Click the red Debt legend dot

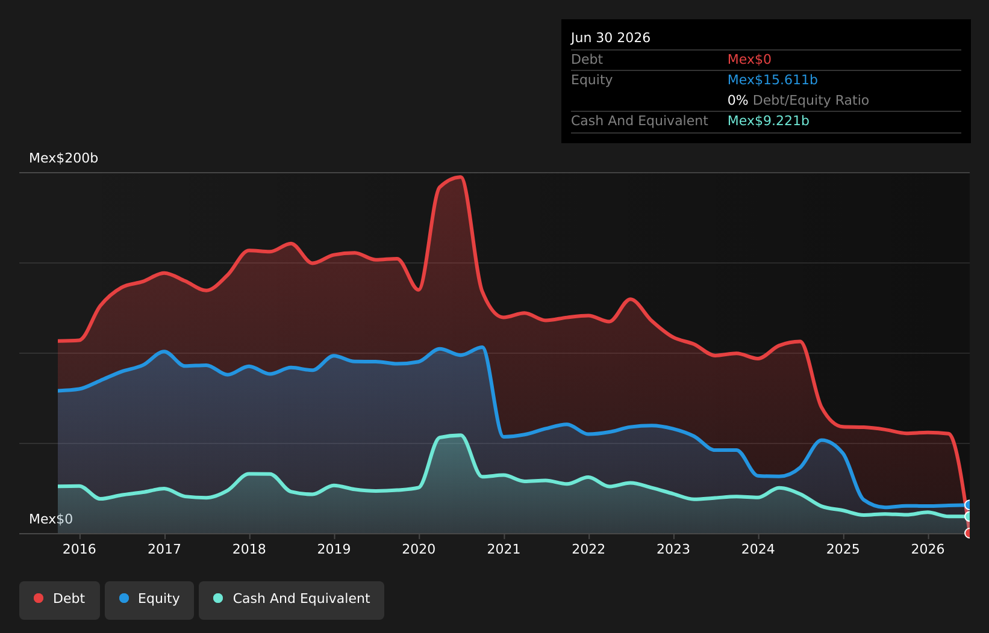click(39, 598)
